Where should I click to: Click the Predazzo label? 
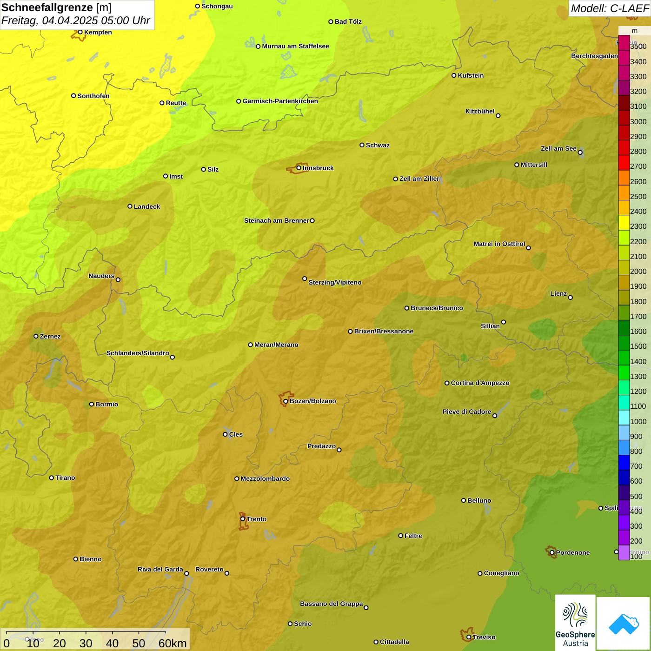[x=321, y=446]
